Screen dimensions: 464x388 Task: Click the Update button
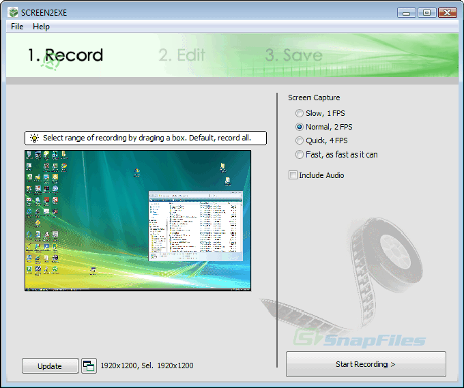[x=50, y=365]
